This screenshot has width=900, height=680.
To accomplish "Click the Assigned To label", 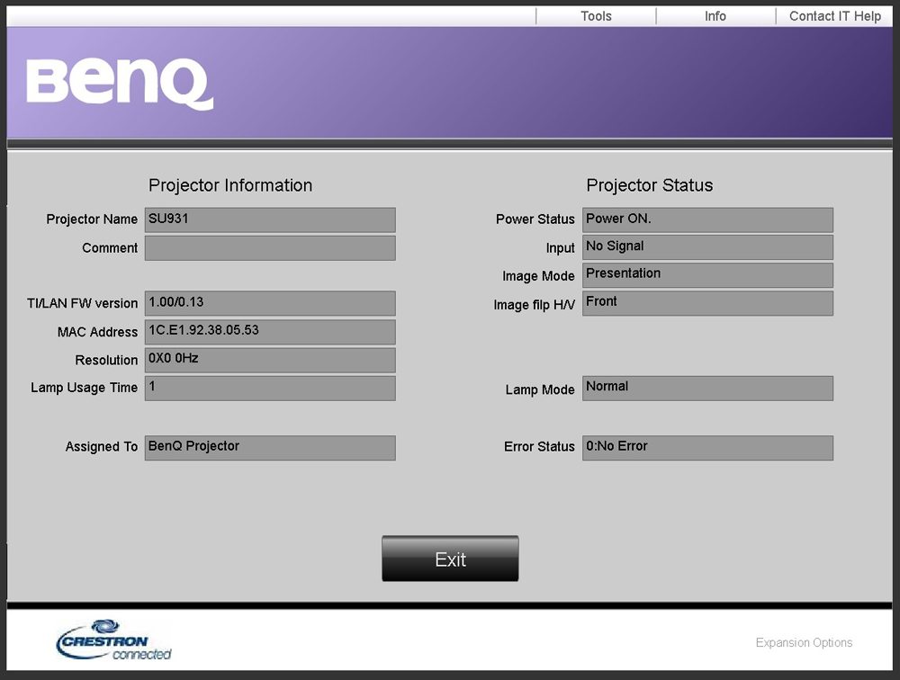I will (x=102, y=446).
